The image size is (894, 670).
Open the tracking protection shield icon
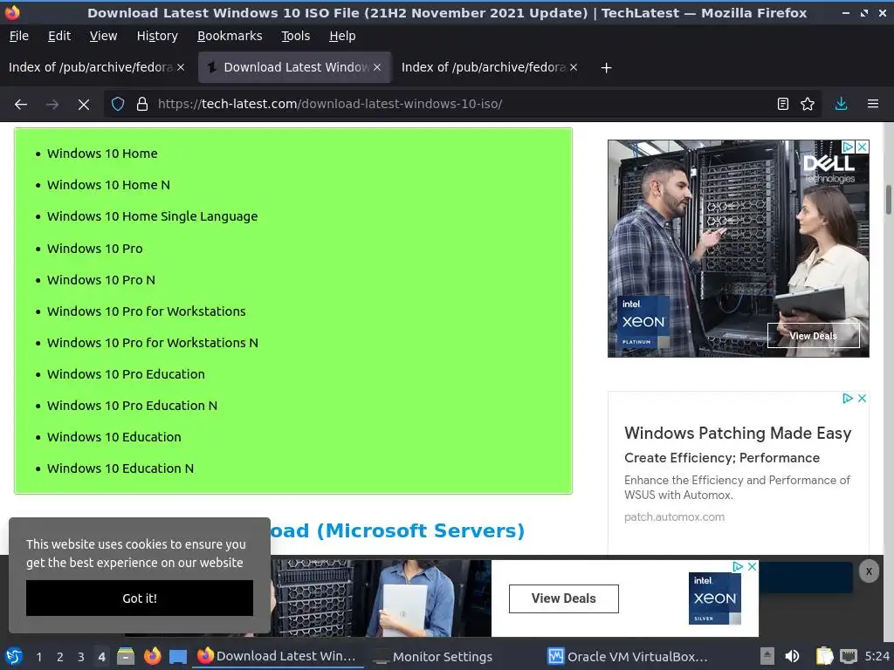tap(118, 105)
